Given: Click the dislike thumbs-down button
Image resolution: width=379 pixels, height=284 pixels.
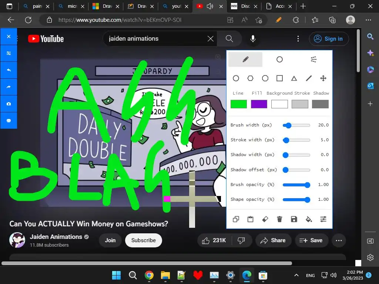Looking at the screenshot, I should pyautogui.click(x=241, y=240).
